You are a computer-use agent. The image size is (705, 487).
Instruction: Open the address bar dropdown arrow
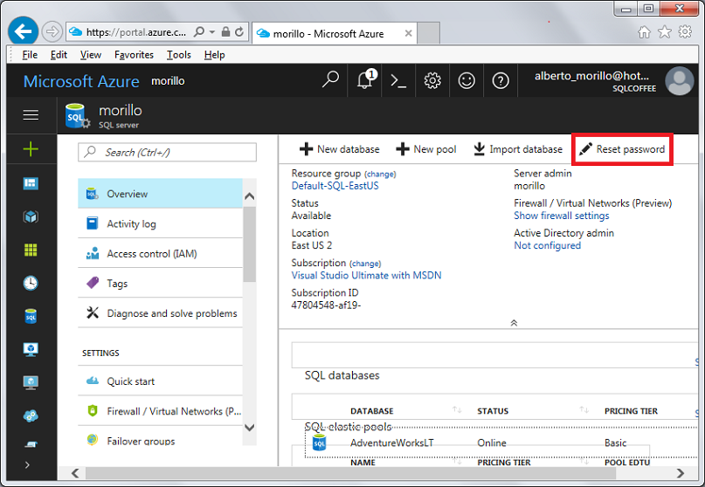click(x=212, y=32)
